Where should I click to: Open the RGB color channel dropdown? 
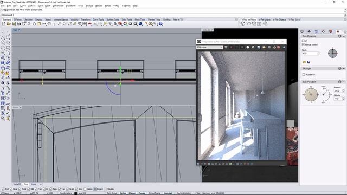click(209, 47)
